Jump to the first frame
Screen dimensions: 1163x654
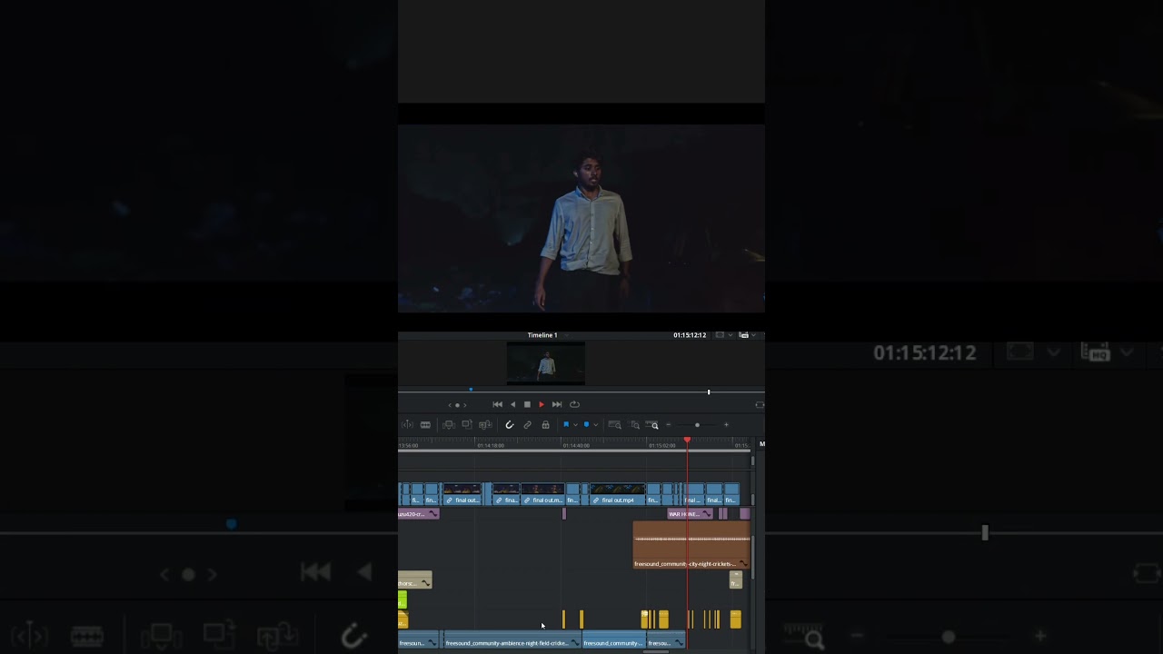497,404
